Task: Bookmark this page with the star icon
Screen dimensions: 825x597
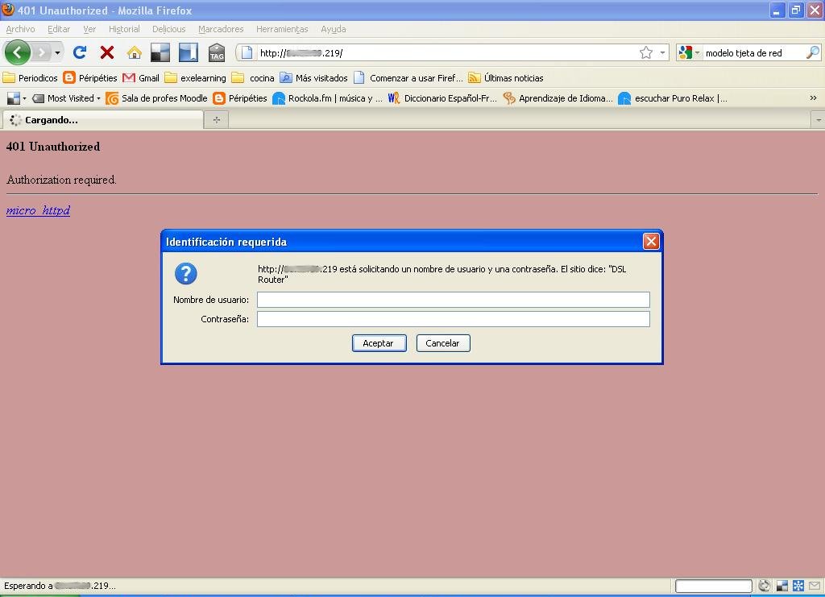Action: pyautogui.click(x=645, y=52)
